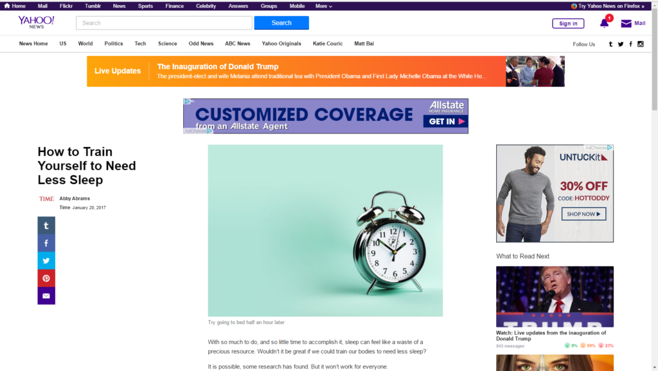
Task: Open Finance in the top navigation bar
Action: point(174,6)
